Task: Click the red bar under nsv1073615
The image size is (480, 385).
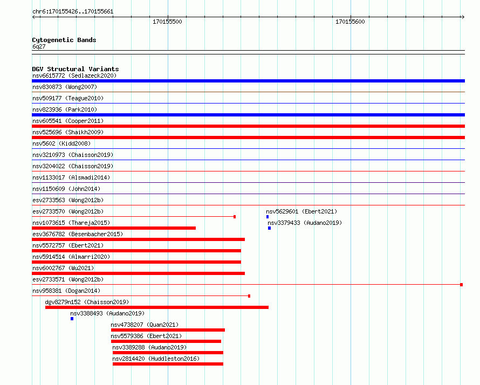Action: (114, 228)
